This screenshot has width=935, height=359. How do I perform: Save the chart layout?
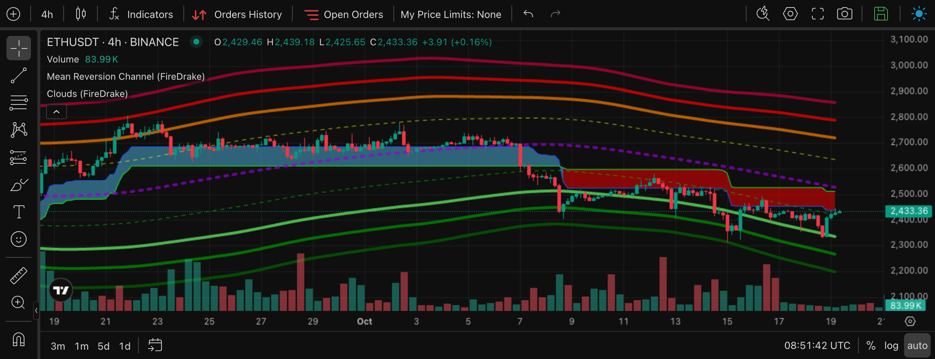pos(881,14)
